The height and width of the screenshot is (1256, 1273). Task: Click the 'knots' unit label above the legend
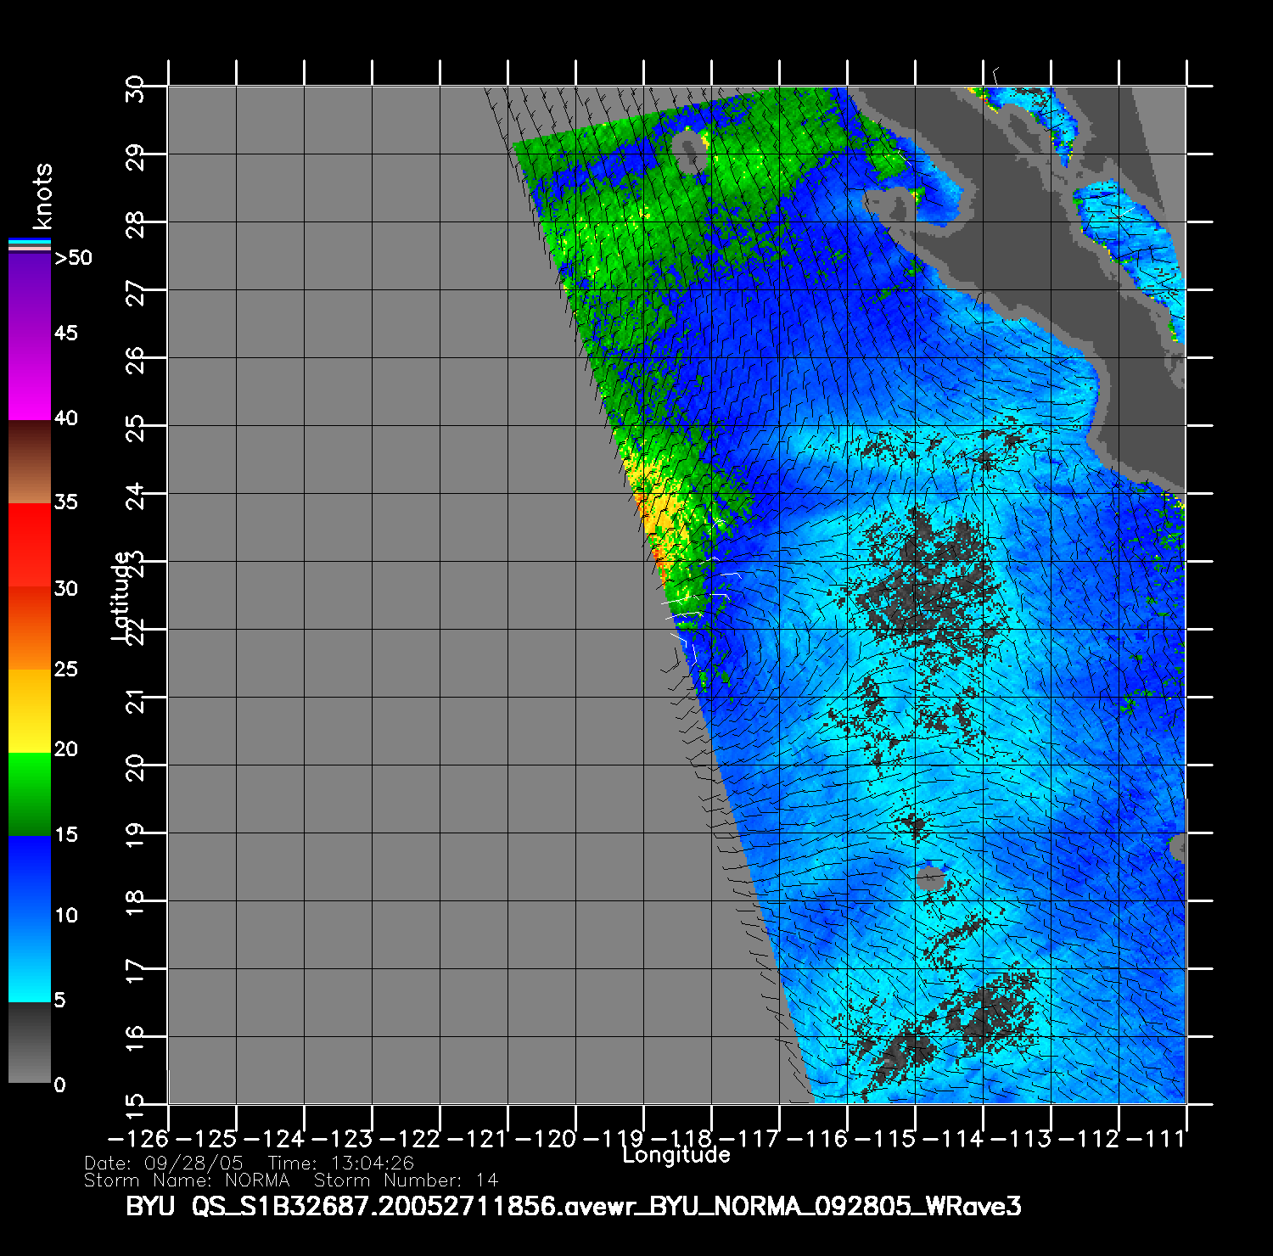(42, 197)
